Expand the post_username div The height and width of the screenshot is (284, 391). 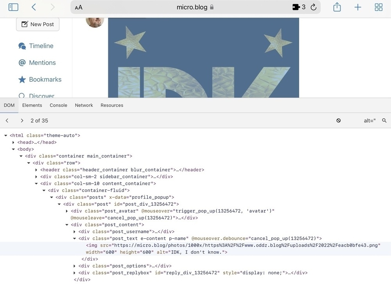point(74,232)
